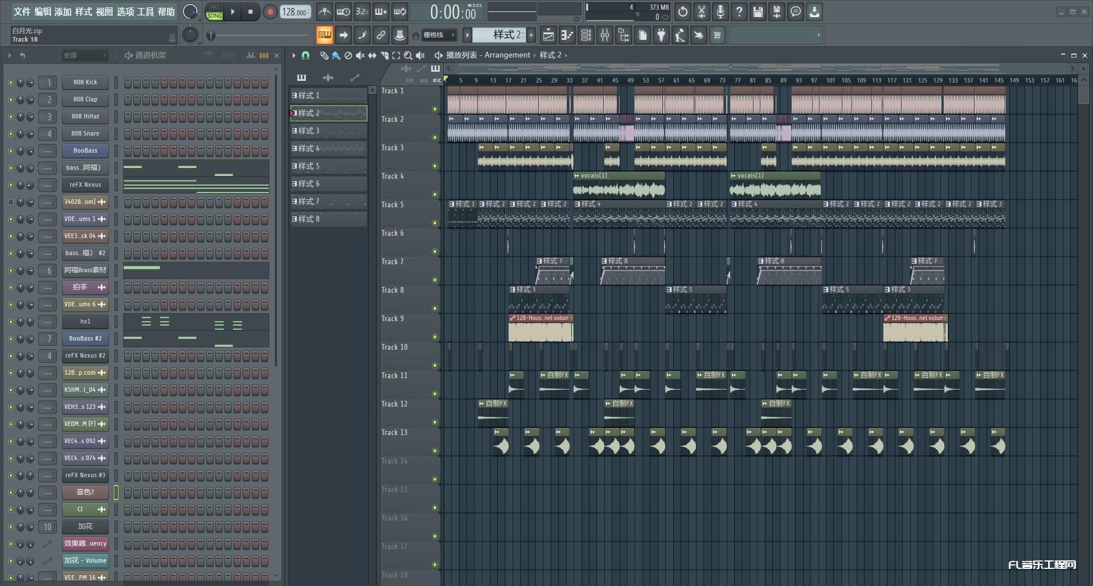The height and width of the screenshot is (586, 1093).
Task: Click the 808 HiHat channel button
Action: click(85, 117)
